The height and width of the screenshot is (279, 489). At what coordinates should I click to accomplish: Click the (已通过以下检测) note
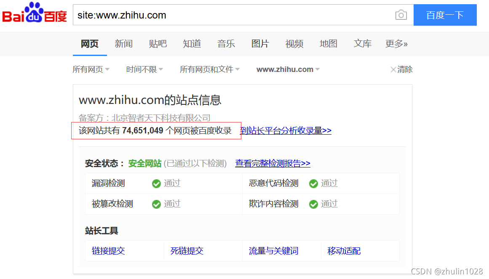pyautogui.click(x=195, y=163)
